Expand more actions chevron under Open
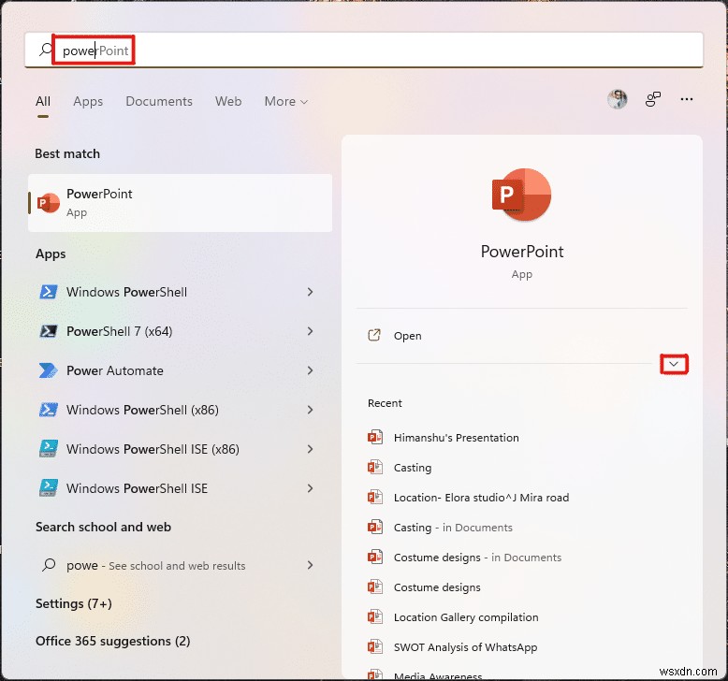 tap(674, 364)
